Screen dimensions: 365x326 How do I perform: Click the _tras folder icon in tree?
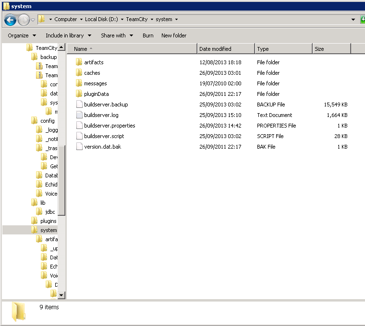tap(39, 148)
